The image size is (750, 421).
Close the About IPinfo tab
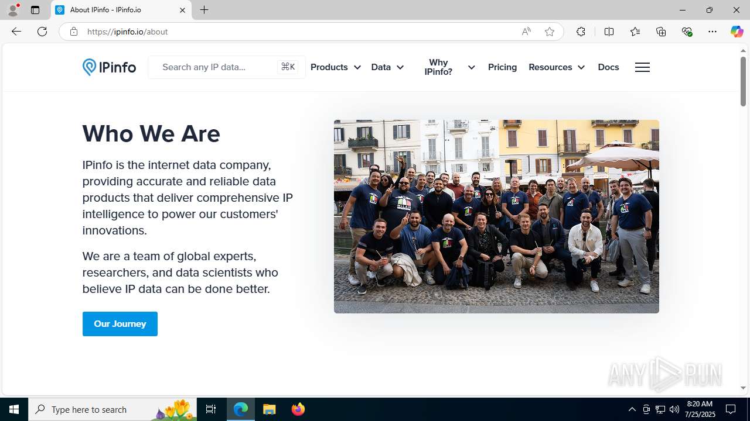click(x=182, y=10)
